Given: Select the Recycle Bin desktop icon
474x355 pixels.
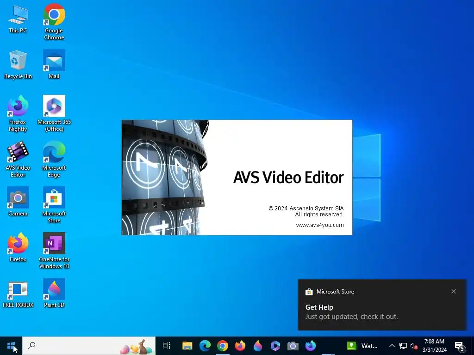Looking at the screenshot, I should tap(18, 65).
